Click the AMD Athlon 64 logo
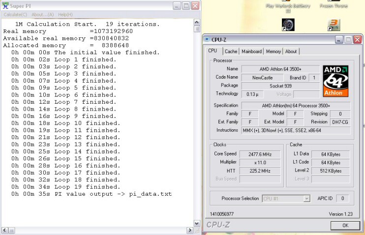Viewport: 365px width, 235px height. 335,81
